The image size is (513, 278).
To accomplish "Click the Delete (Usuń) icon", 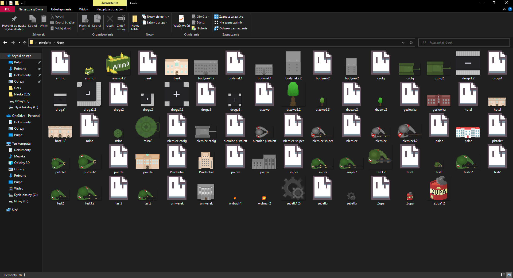I will click(x=110, y=19).
